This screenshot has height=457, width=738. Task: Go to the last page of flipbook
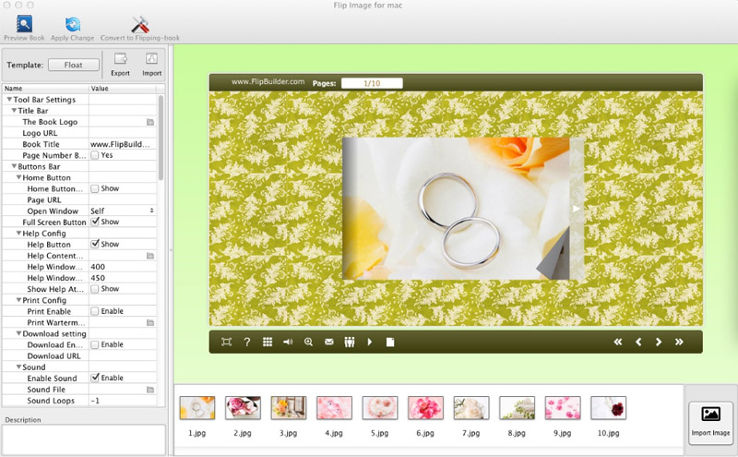pyautogui.click(x=679, y=342)
